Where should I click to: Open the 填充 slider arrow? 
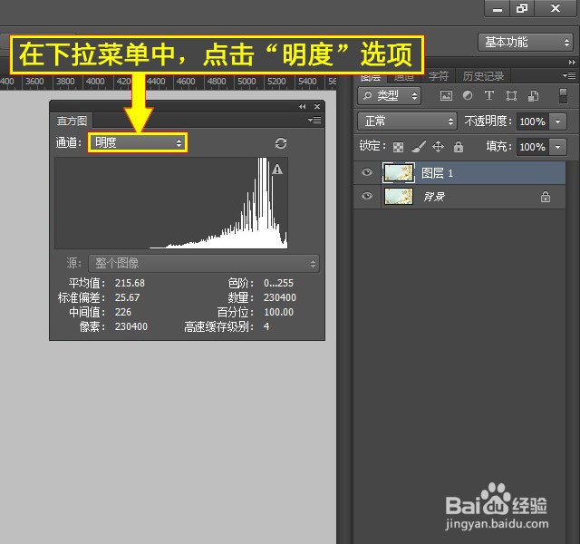pyautogui.click(x=558, y=147)
